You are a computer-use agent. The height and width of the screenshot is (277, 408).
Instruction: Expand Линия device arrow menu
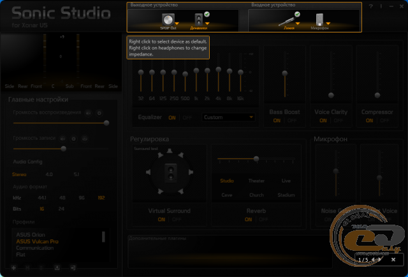point(298,24)
